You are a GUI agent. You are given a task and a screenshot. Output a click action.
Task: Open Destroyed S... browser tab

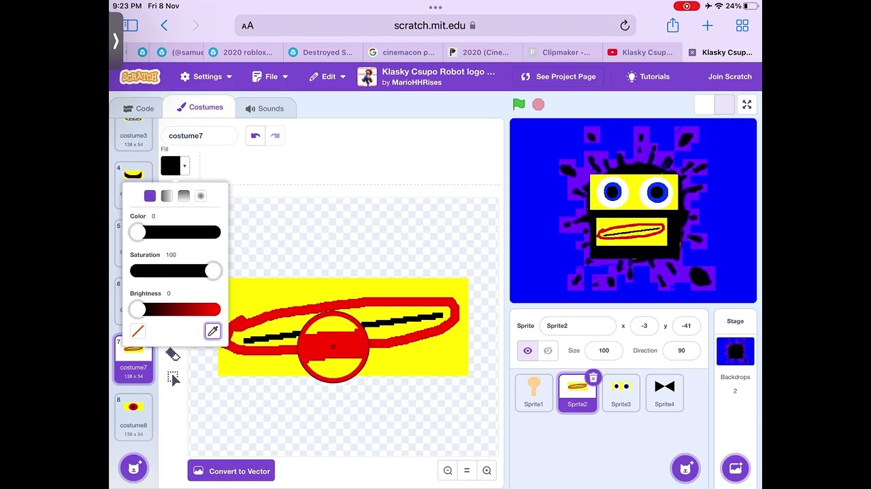[321, 52]
